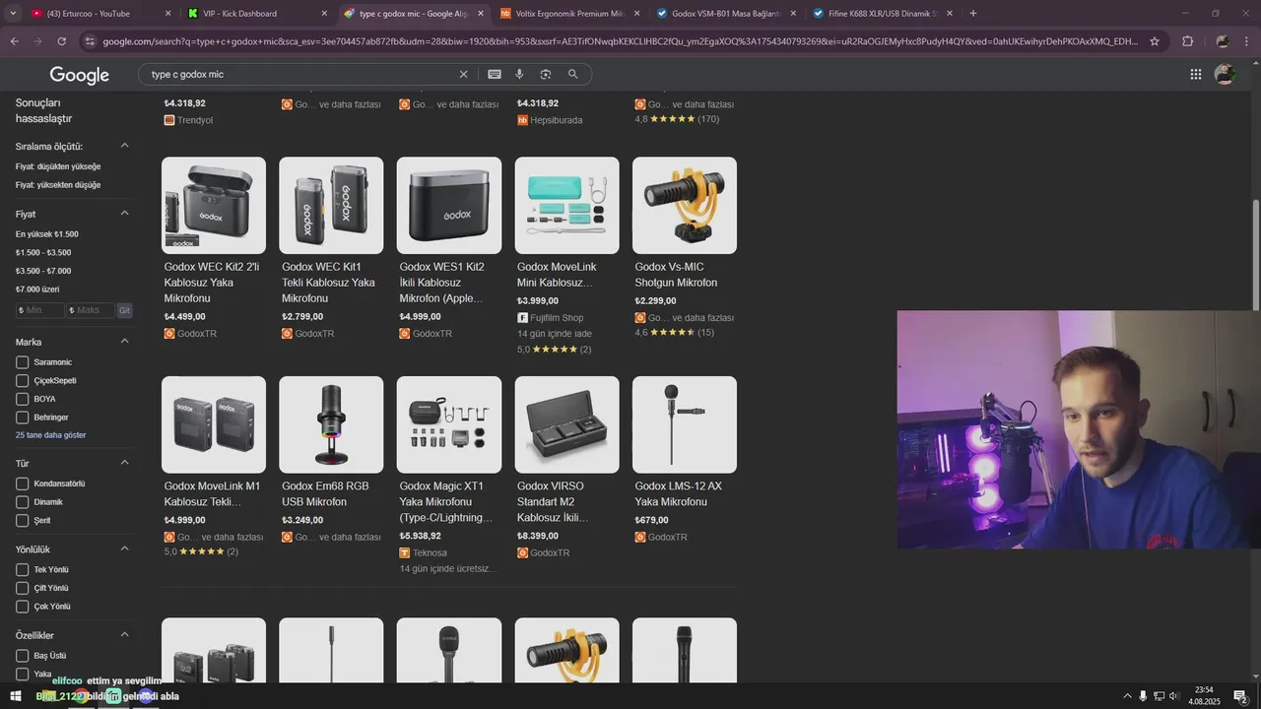Viewport: 1261px width, 709px height.
Task: Click the Min price input field
Action: pyautogui.click(x=40, y=310)
